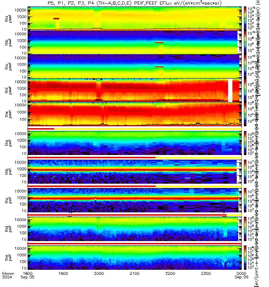Screen dimensions: 269x287
Task: Click the 100 tick label on 'the peef'
Action: pyautogui.click(x=23, y=119)
